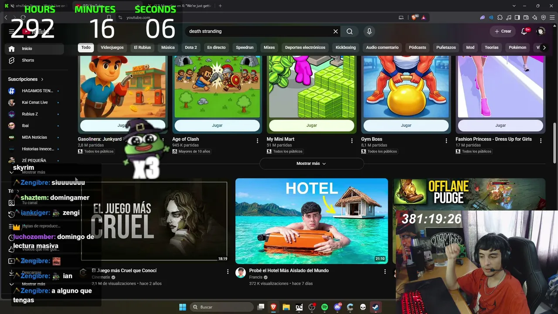
Task: Select the Todo filter chip
Action: coord(86,48)
